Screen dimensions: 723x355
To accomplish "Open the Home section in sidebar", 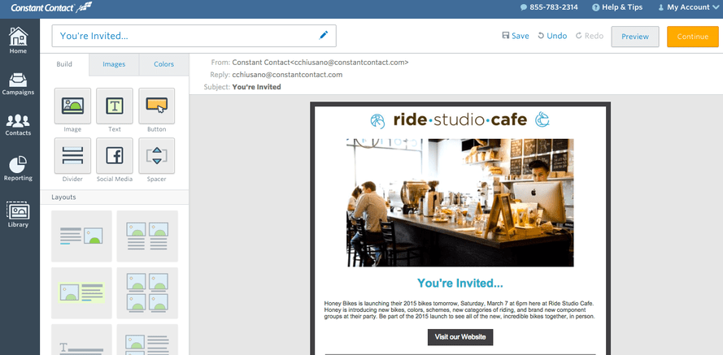I will tap(19, 40).
